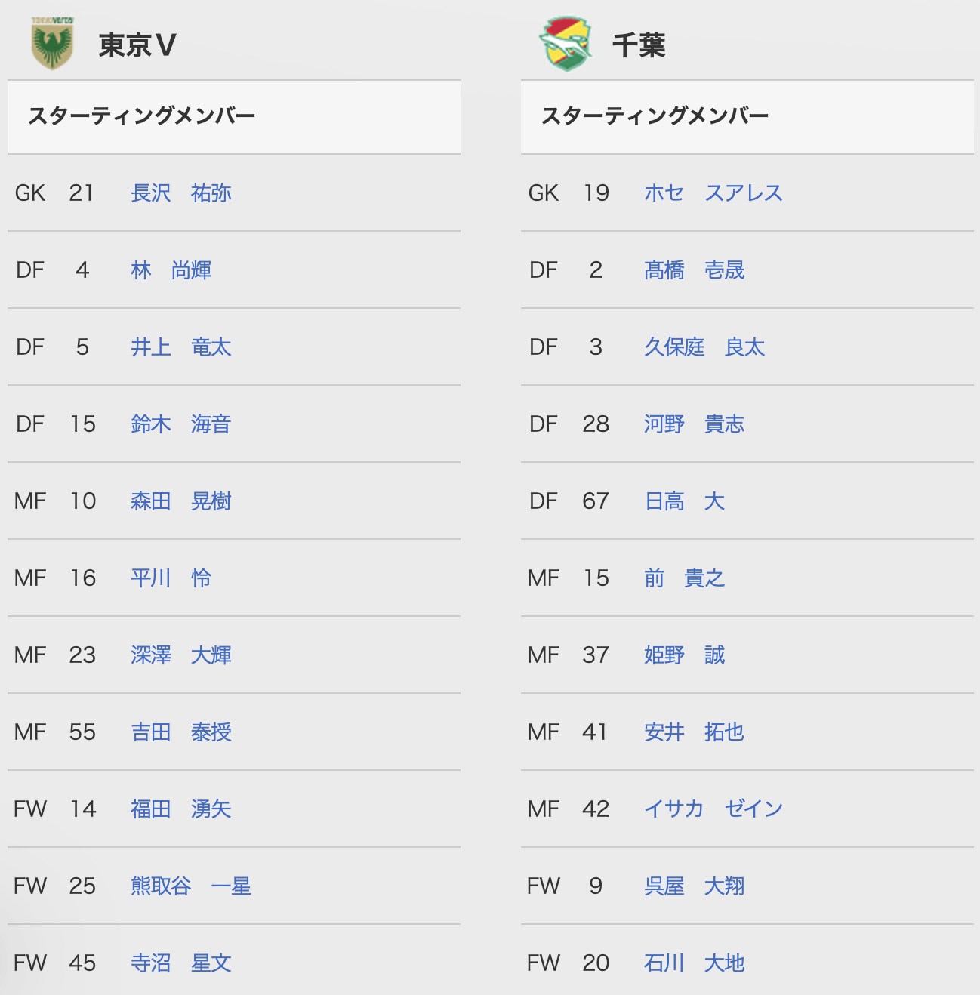Click player name 平川 怜
Screen dimensions: 980x995
click(171, 578)
